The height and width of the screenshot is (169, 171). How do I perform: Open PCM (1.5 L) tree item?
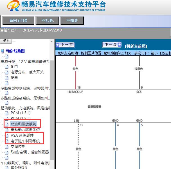point(21,113)
